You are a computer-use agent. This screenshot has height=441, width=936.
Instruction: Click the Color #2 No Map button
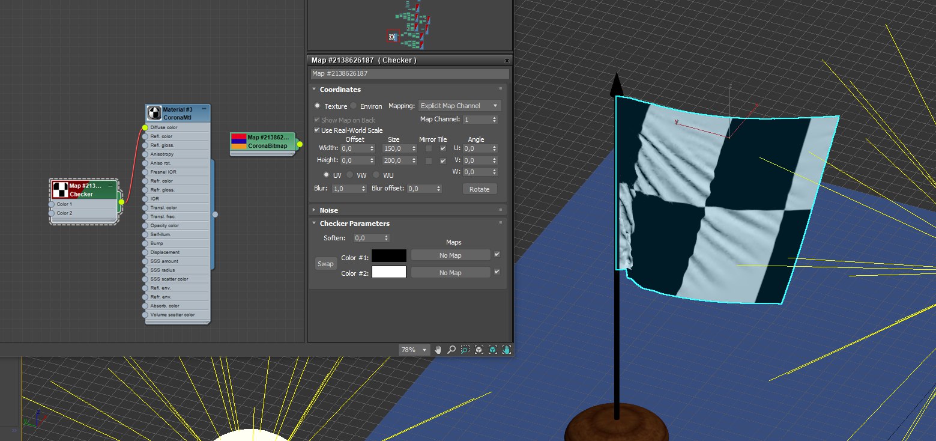pos(450,272)
